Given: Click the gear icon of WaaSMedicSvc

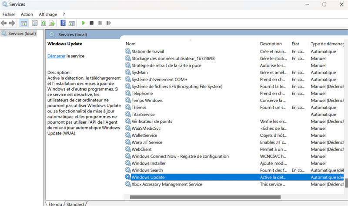Looking at the screenshot, I should pyautogui.click(x=128, y=128).
